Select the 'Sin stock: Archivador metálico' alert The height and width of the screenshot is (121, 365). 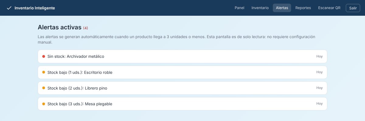point(182,56)
